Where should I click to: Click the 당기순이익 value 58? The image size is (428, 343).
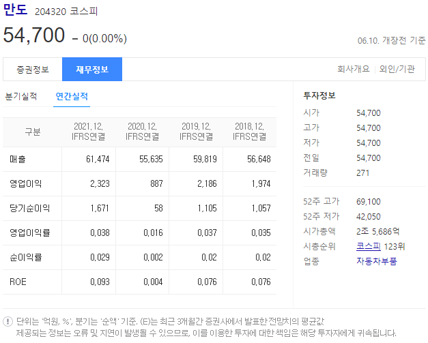(x=158, y=208)
